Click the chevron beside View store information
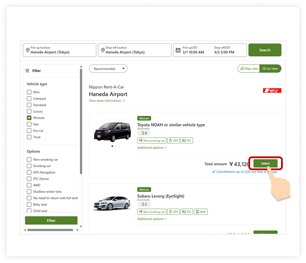This screenshot has width=306, height=263. [124, 101]
